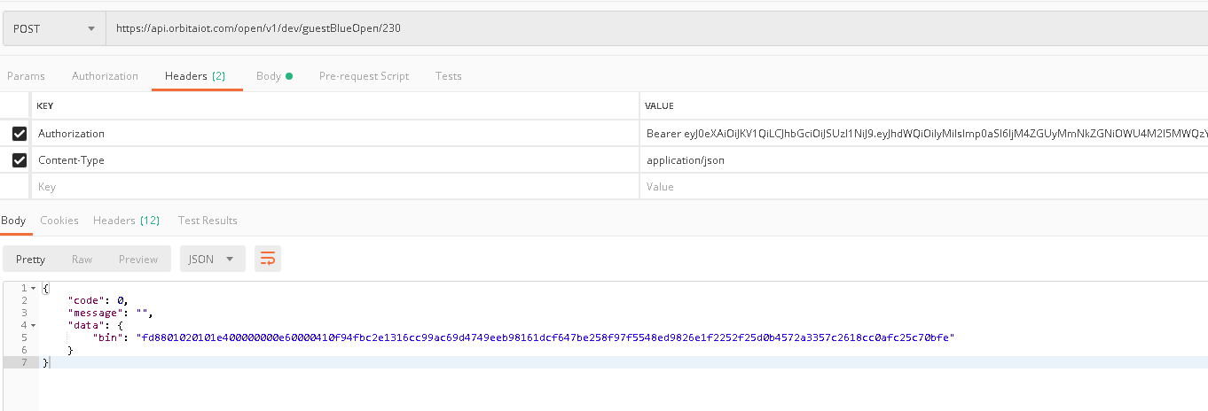1208x411 pixels.
Task: Open the POST method dropdown
Action: [x=53, y=28]
